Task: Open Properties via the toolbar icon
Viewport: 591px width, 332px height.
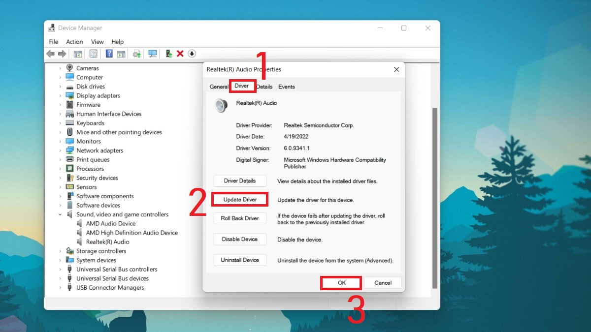Action: coord(93,54)
